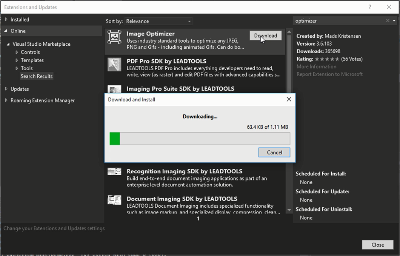Select Document Imaging SDK by LEADTOOLS
Image resolution: width=400 pixels, height=256 pixels.
click(182, 199)
